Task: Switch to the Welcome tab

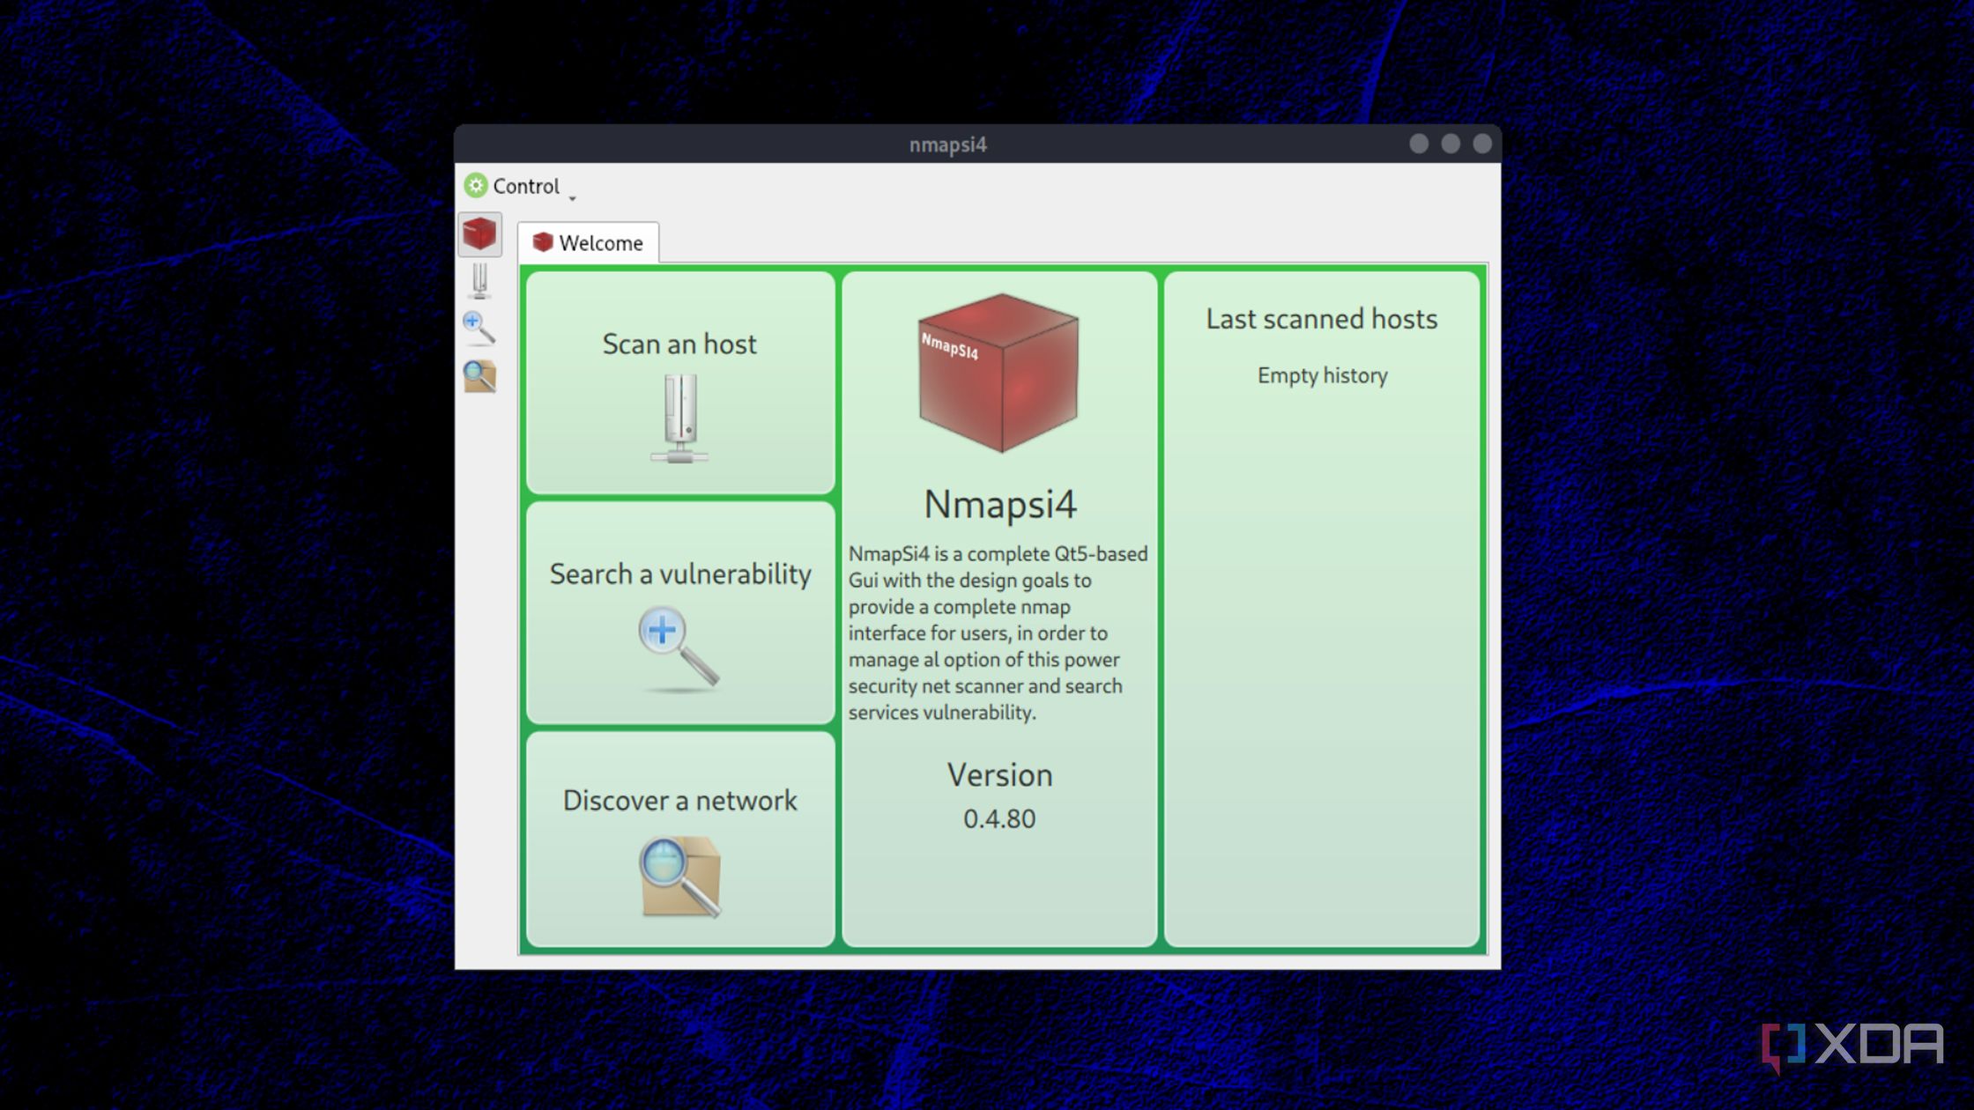Action: tap(589, 242)
